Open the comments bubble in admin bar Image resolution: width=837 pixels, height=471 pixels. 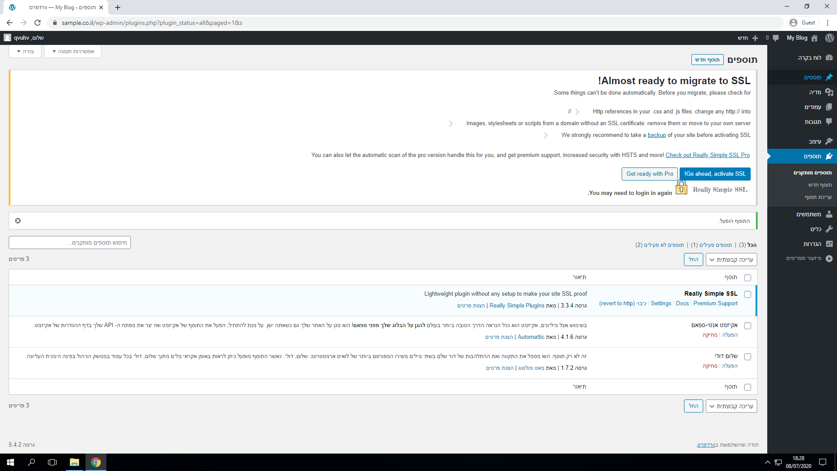[776, 38]
